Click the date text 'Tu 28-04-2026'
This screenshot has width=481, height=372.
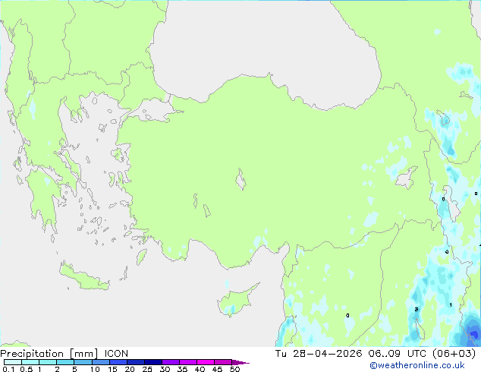coord(319,354)
